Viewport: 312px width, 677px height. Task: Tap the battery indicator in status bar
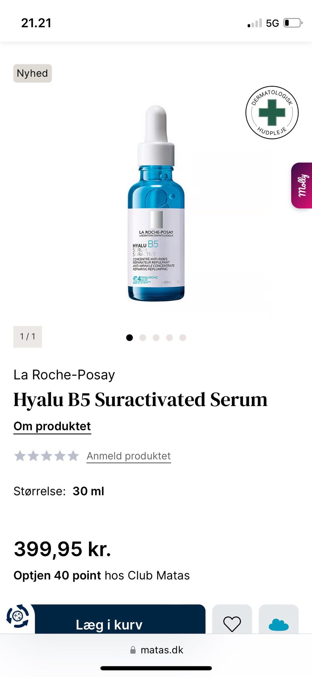point(293,23)
